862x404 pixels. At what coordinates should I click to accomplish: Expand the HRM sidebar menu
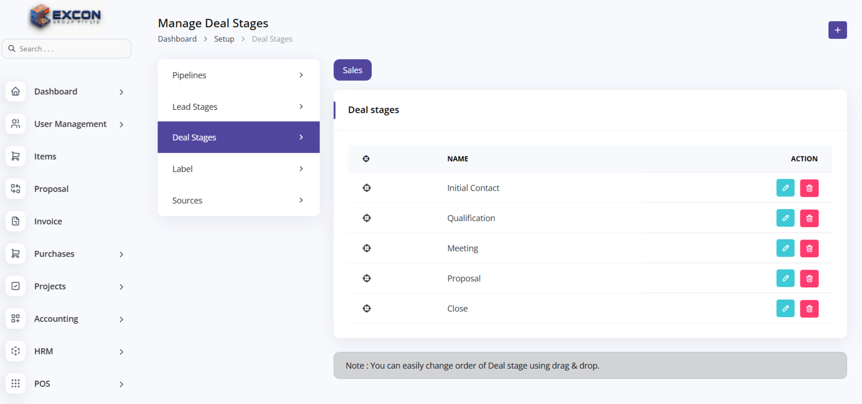tap(121, 352)
